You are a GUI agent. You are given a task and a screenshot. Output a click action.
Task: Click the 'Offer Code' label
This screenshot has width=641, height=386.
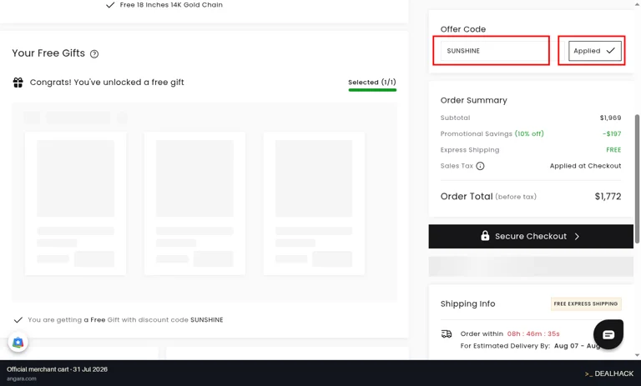[462, 29]
